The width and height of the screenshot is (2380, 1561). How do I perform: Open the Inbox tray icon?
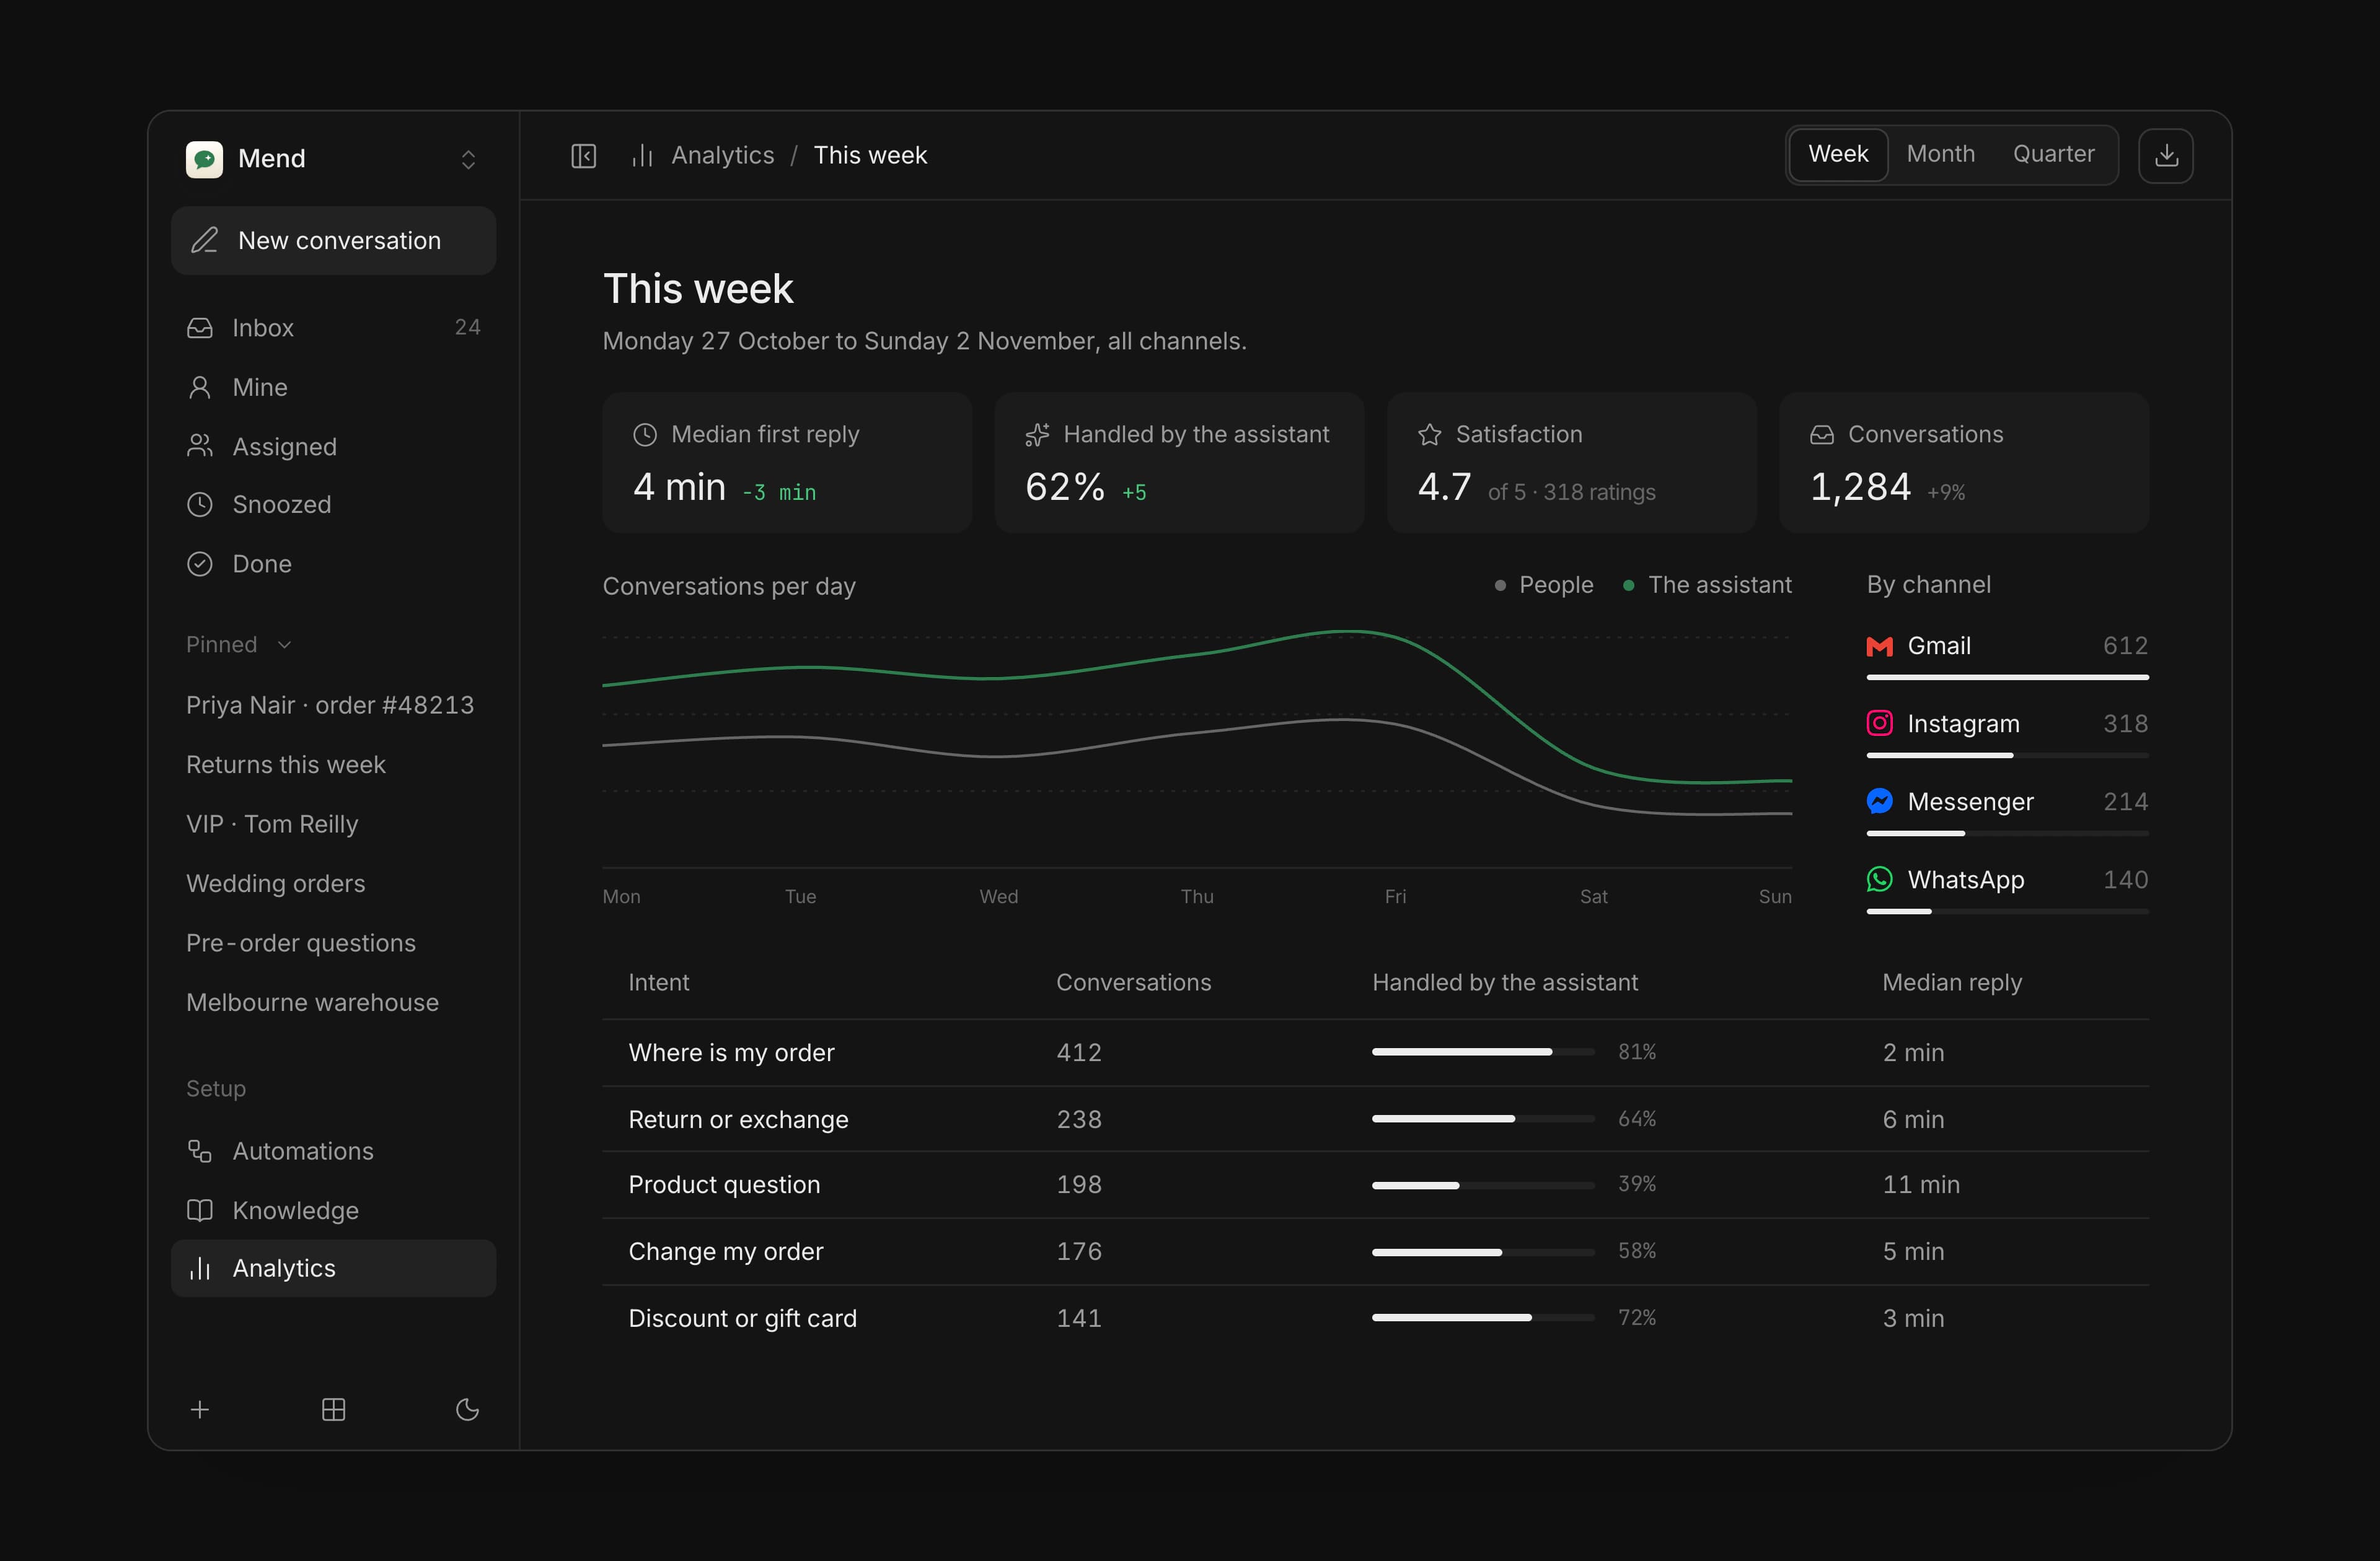[200, 328]
